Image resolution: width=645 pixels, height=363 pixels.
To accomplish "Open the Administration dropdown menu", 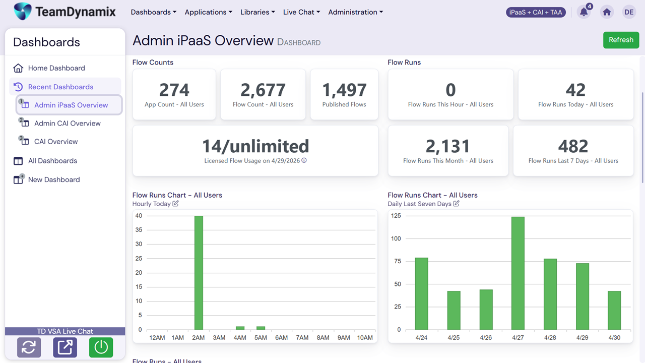I will click(x=355, y=12).
